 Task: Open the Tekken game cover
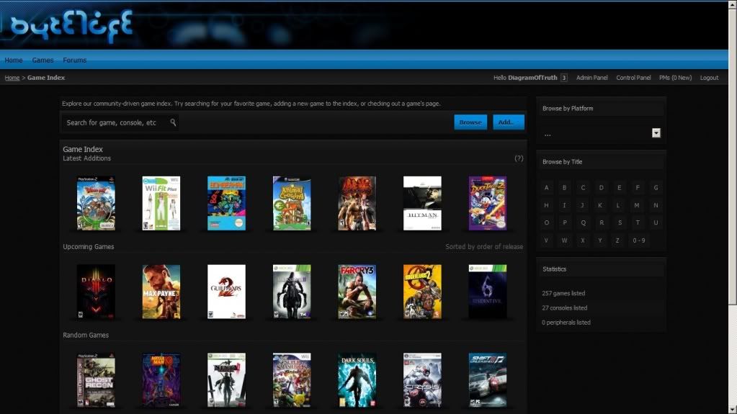coord(357,204)
